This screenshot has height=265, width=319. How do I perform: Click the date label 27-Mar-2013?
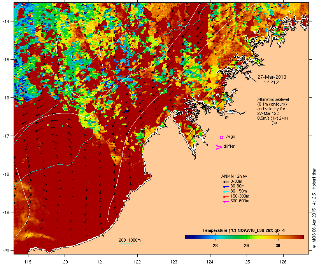pyautogui.click(x=272, y=77)
